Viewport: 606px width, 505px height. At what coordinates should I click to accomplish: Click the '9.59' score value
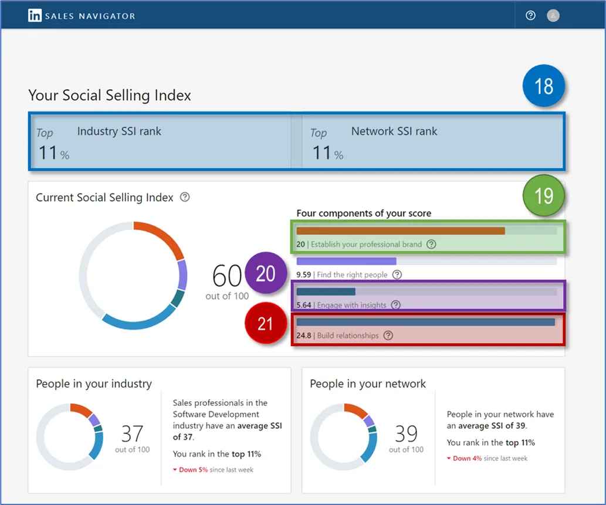[x=304, y=274]
